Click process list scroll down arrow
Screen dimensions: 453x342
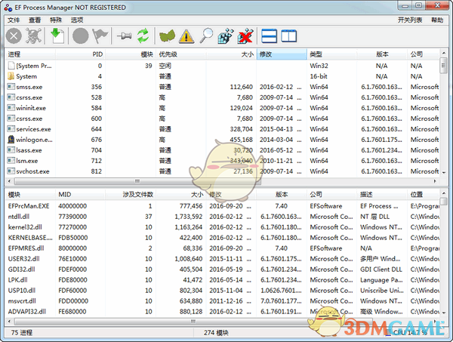tap(443, 172)
